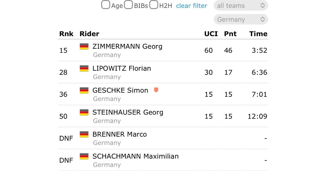Viewport: 328px width, 171px height.
Task: Click German flag beside ZIMMERMANN Georg
Action: click(84, 47)
